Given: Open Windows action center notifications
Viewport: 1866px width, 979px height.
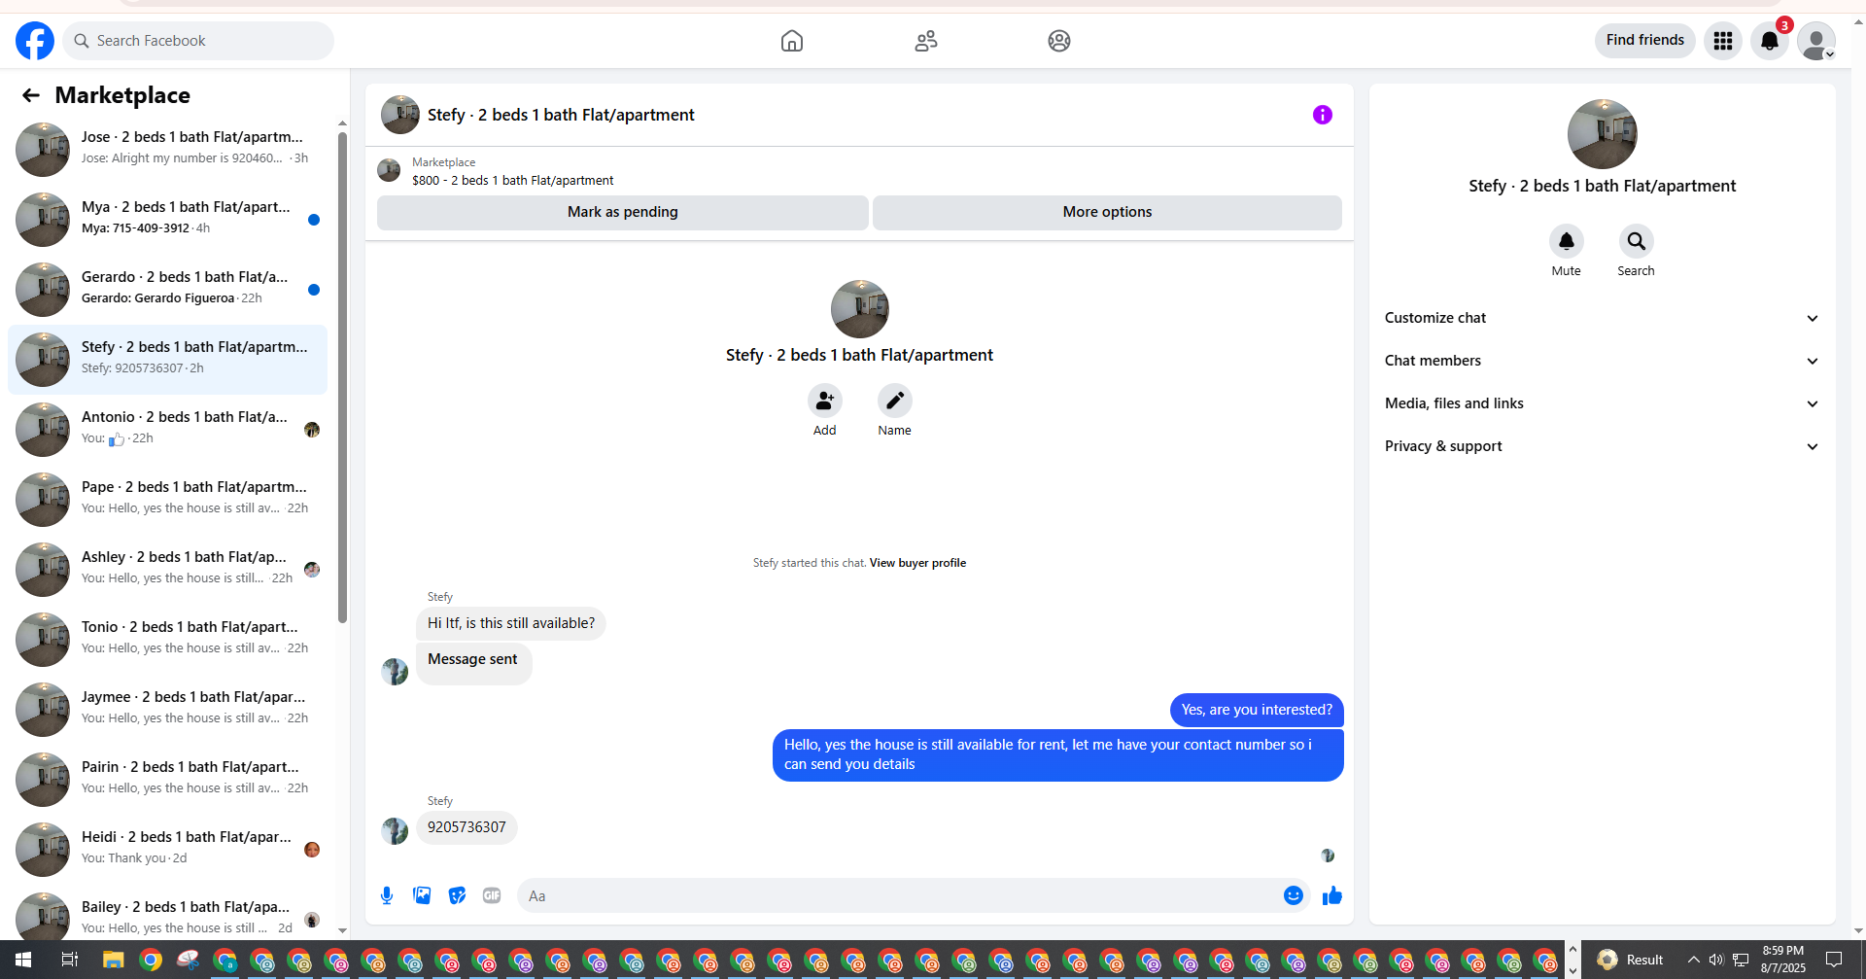Looking at the screenshot, I should [x=1834, y=960].
